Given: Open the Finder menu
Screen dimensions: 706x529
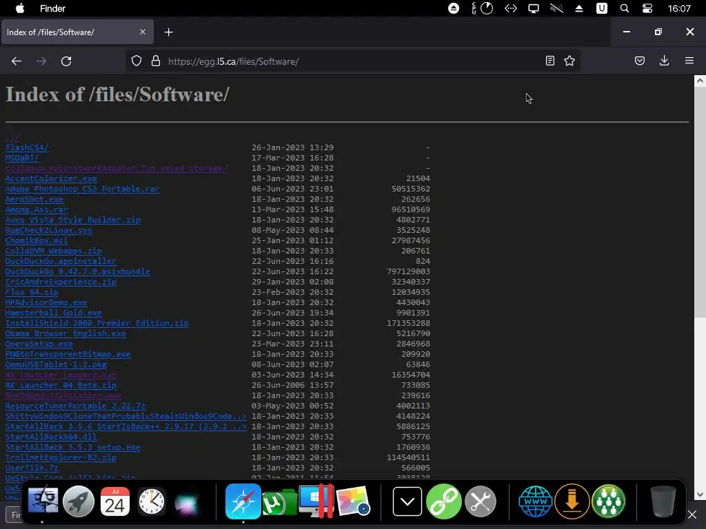Looking at the screenshot, I should pos(52,8).
